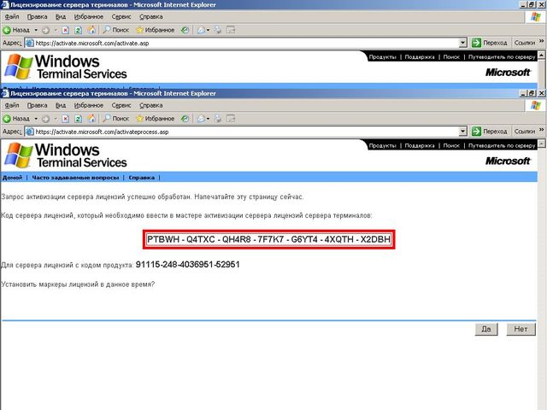Click page icon in background window address bar

[30, 44]
